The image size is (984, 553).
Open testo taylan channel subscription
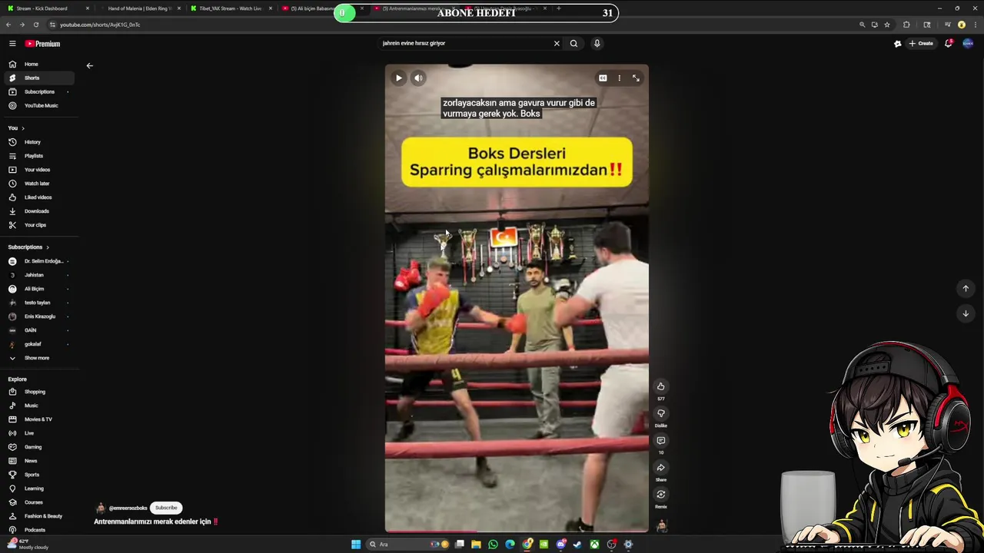tap(38, 303)
